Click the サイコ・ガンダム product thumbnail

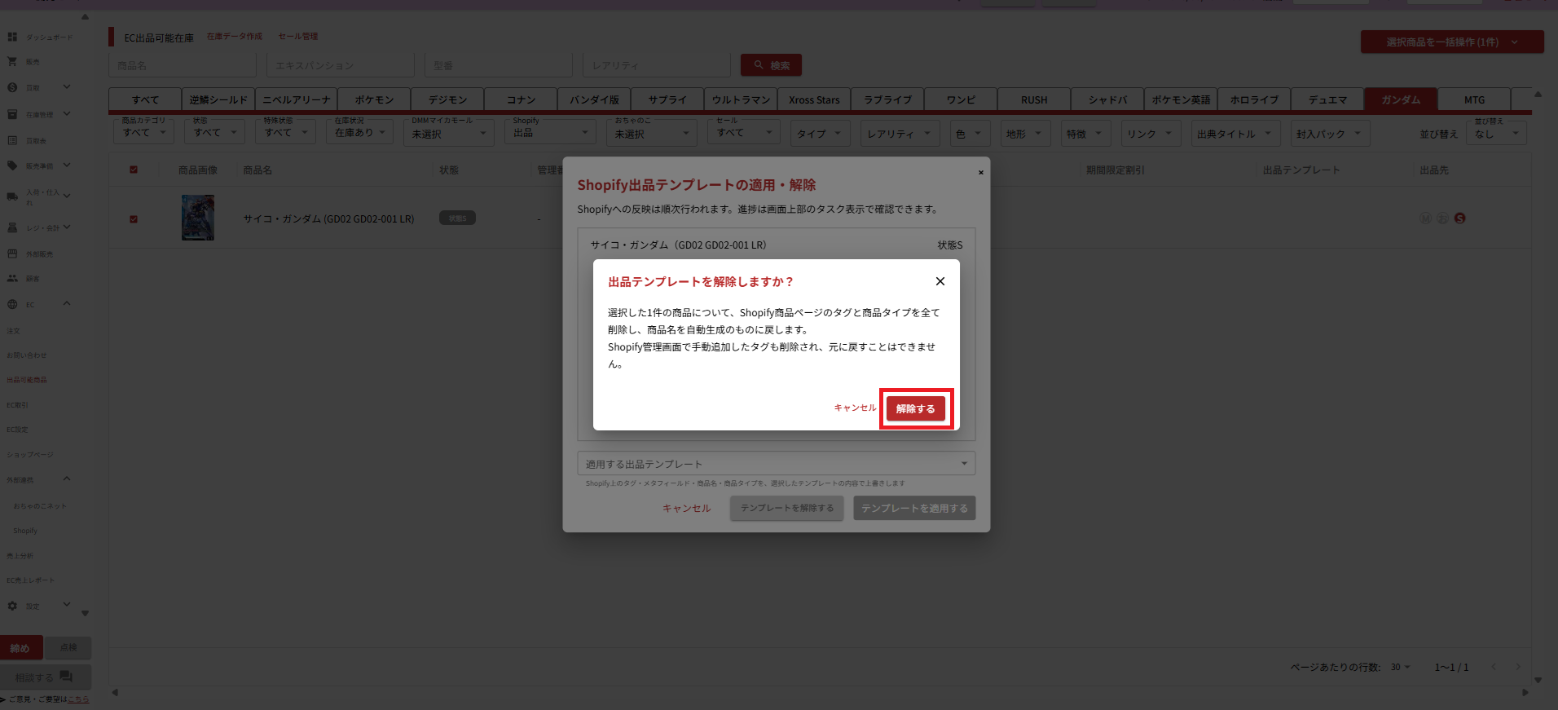(x=198, y=218)
